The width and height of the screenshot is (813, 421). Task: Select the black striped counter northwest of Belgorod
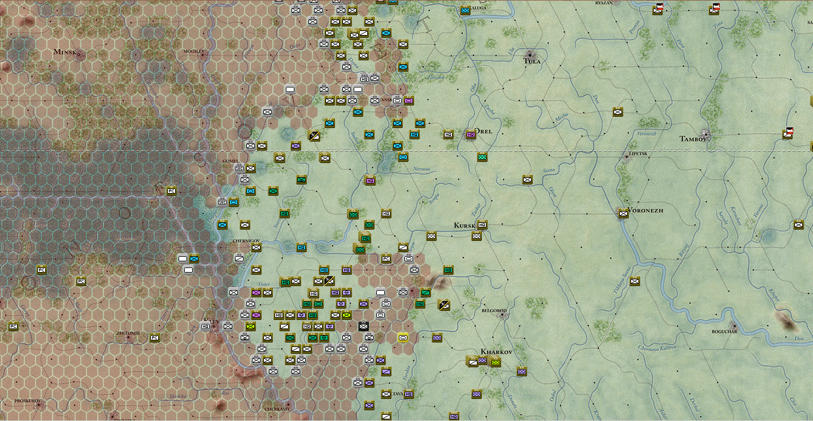pyautogui.click(x=444, y=305)
